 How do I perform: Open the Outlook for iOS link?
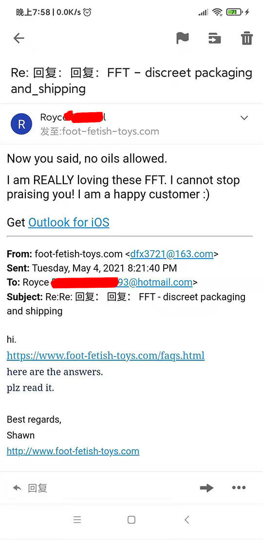(69, 222)
